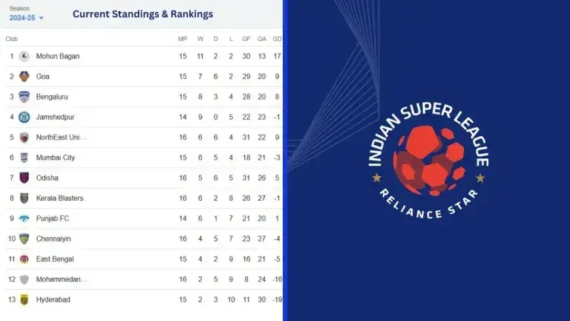Click the Mohammedan team name
570x321 pixels.
point(62,279)
